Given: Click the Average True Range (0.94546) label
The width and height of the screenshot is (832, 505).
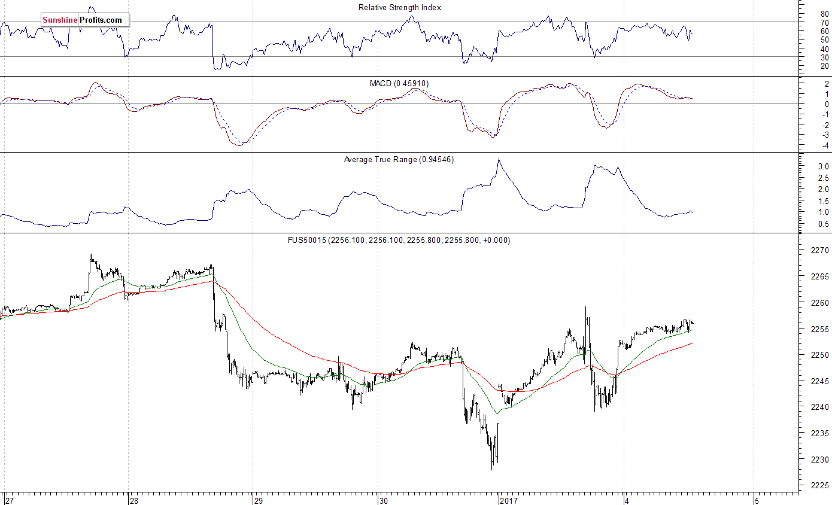Looking at the screenshot, I should 399,159.
